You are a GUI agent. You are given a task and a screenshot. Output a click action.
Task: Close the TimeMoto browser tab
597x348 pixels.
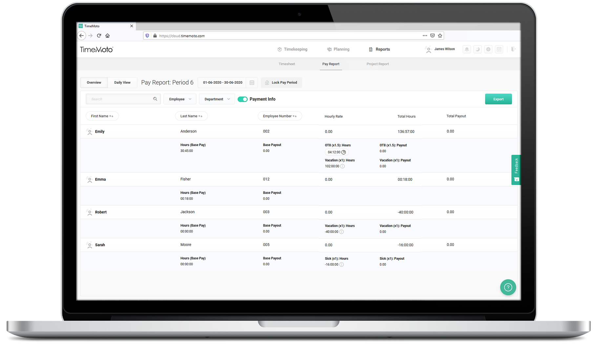pyautogui.click(x=132, y=26)
